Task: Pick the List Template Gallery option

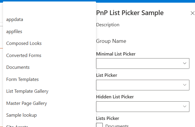Action: tap(27, 91)
